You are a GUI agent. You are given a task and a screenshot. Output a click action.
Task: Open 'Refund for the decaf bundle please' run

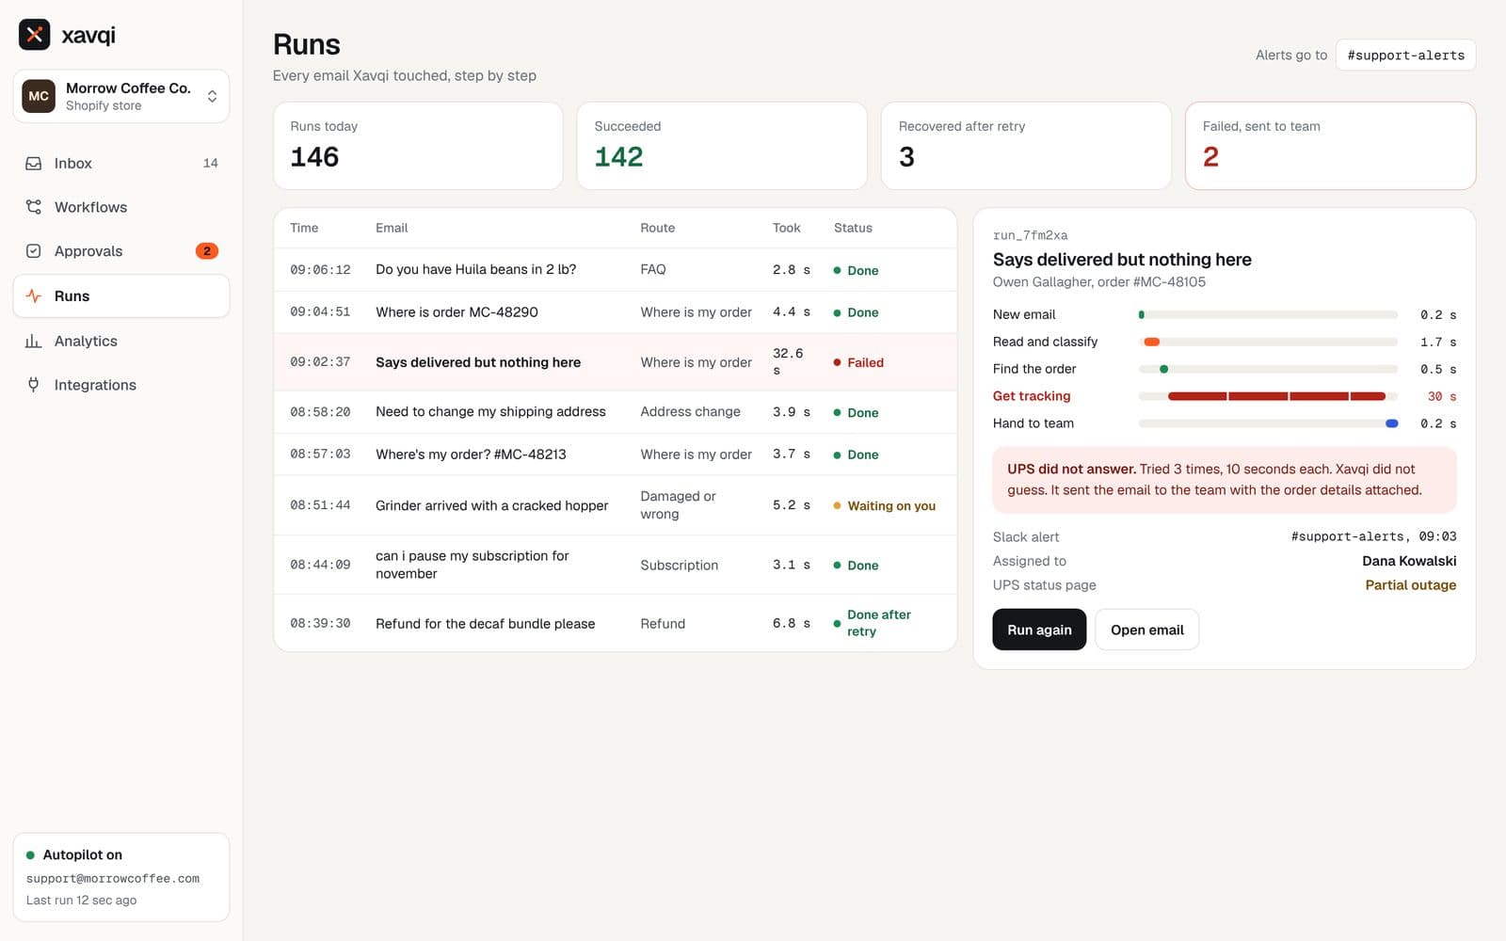tap(615, 623)
